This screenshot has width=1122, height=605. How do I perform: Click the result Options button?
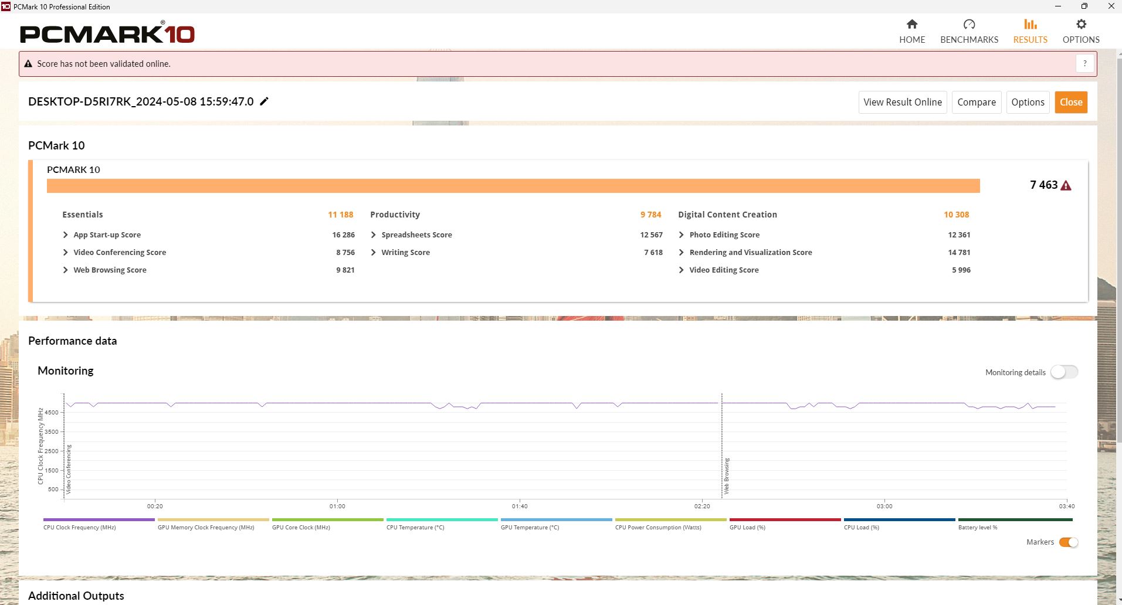pos(1028,102)
